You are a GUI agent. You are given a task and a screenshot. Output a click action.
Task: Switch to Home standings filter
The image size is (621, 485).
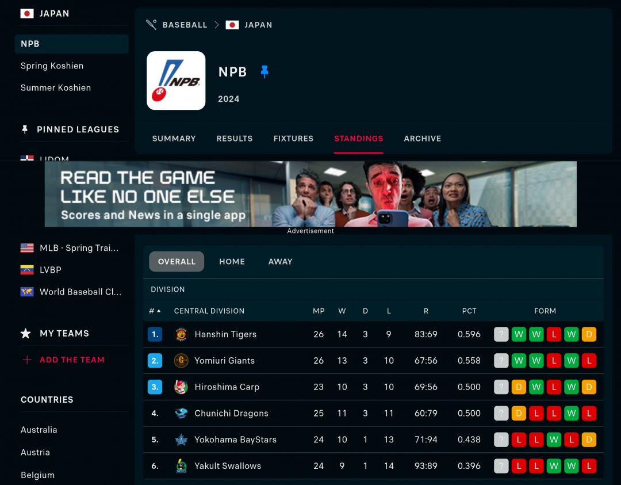point(232,262)
